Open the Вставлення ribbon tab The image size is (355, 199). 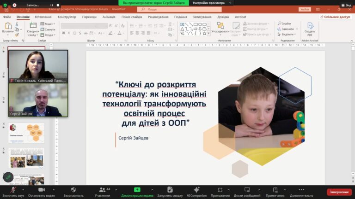coord(43,17)
